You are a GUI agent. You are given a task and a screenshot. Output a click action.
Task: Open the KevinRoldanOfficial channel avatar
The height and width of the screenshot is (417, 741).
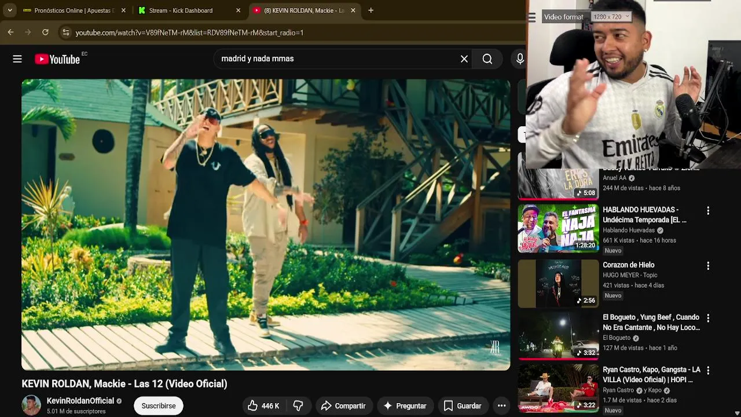pos(31,405)
